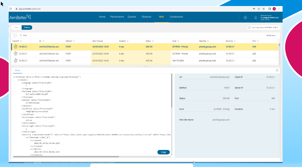Reload the browser page

(x=11, y=9)
